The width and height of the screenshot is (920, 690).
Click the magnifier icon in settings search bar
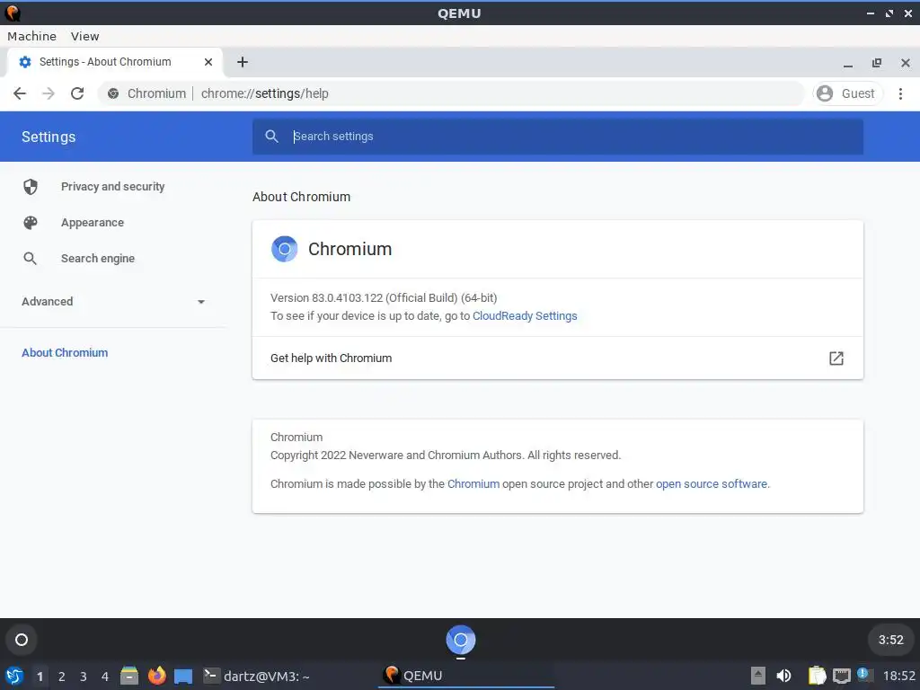coord(271,137)
